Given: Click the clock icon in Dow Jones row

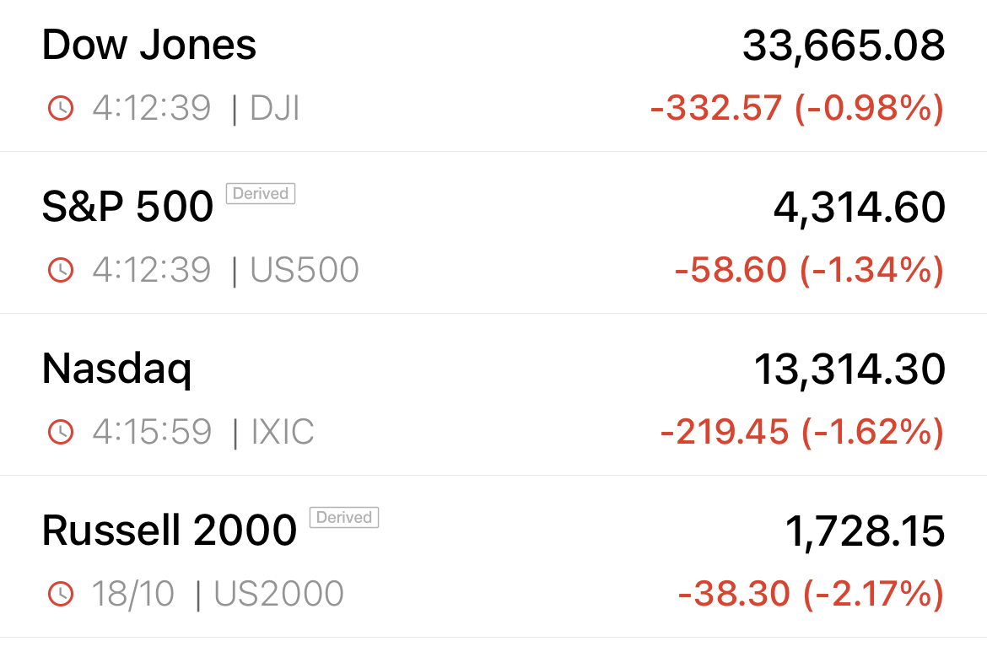Looking at the screenshot, I should [61, 108].
